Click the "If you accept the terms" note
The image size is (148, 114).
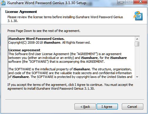tap(70, 87)
